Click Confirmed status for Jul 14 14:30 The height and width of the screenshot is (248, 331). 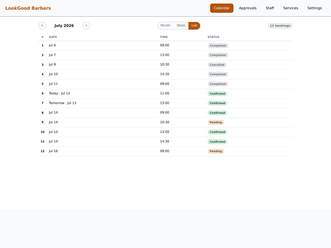[217, 142]
